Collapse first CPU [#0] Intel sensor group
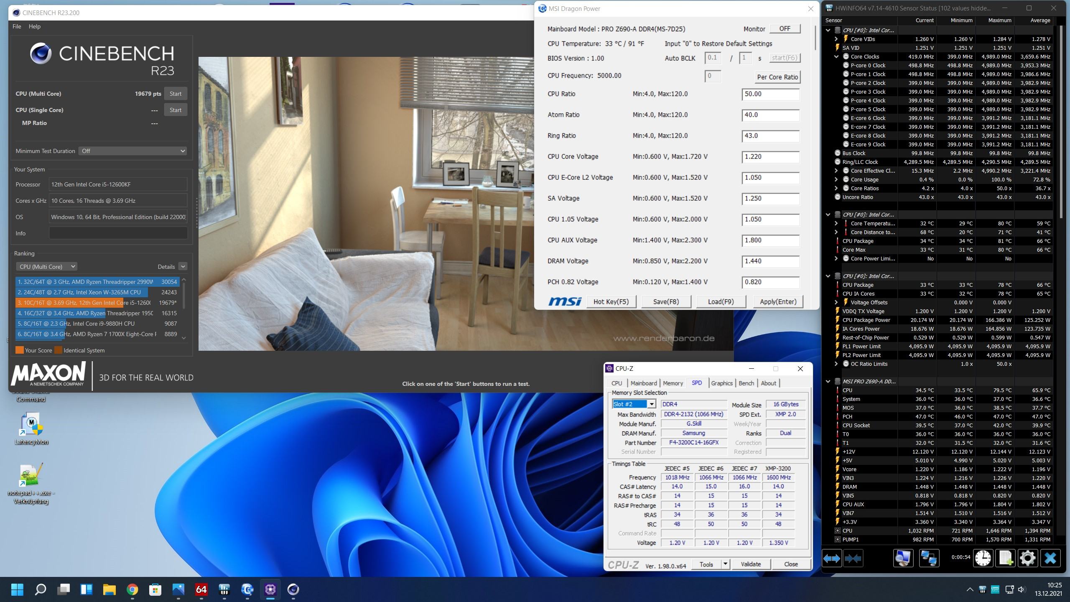This screenshot has width=1070, height=602. pos(828,30)
